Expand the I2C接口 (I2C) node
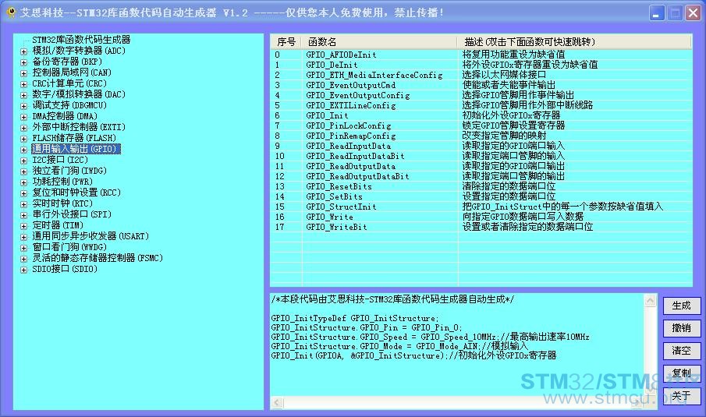 [x=24, y=160]
